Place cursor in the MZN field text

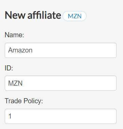point(15,83)
